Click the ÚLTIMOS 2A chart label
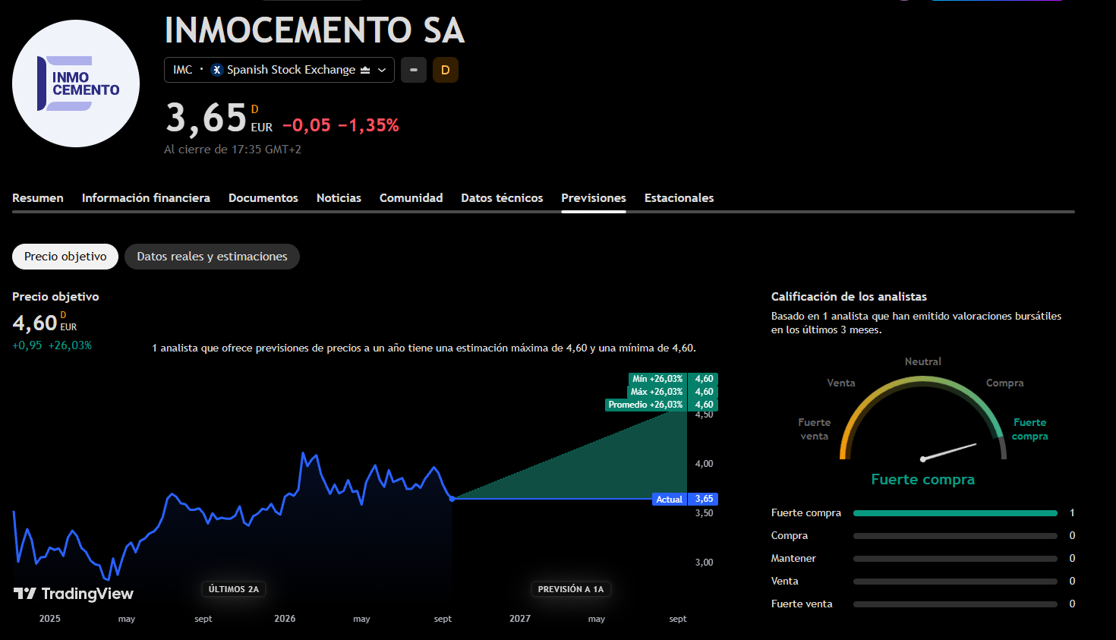Screen dimensions: 1116x640 tap(234, 589)
